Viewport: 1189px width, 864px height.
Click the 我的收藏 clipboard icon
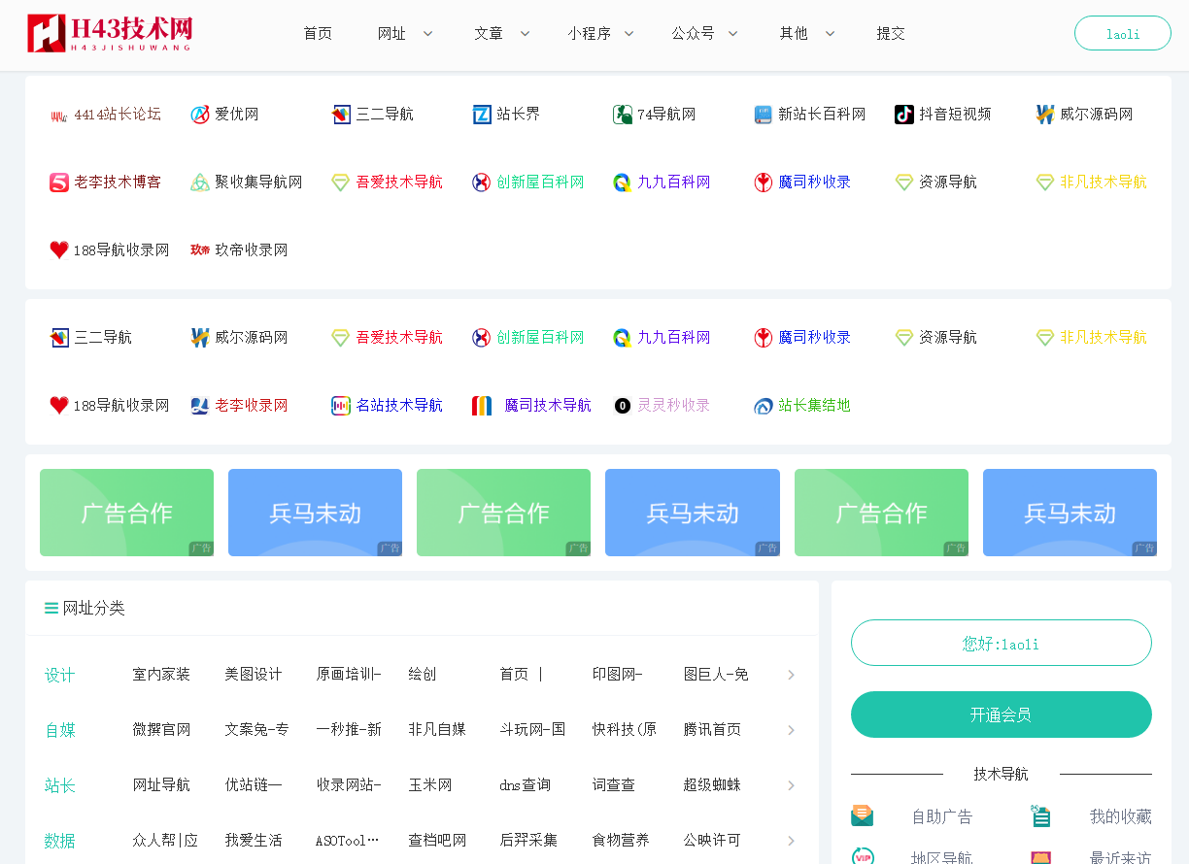click(x=1041, y=816)
